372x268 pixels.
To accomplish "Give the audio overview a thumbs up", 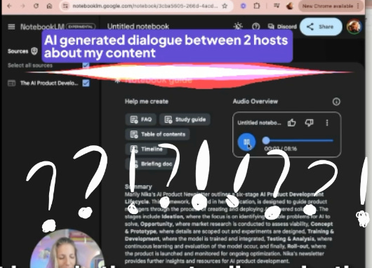I will pos(291,123).
